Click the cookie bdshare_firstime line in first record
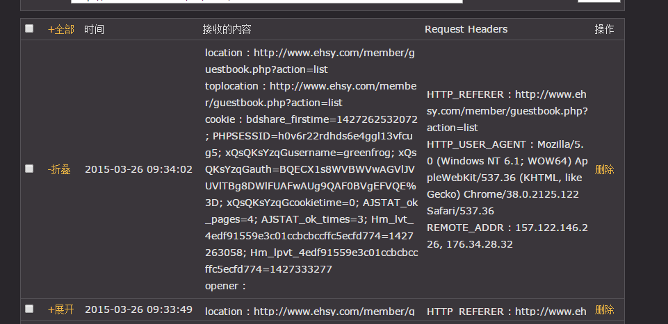This screenshot has height=324, width=668. pyautogui.click(x=311, y=119)
